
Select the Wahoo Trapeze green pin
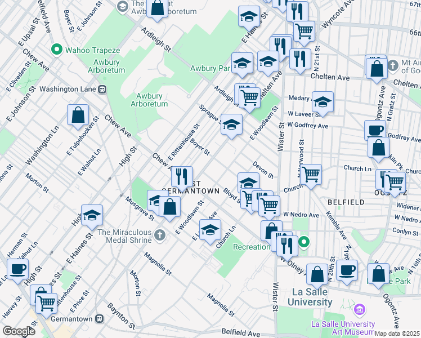(57, 50)
